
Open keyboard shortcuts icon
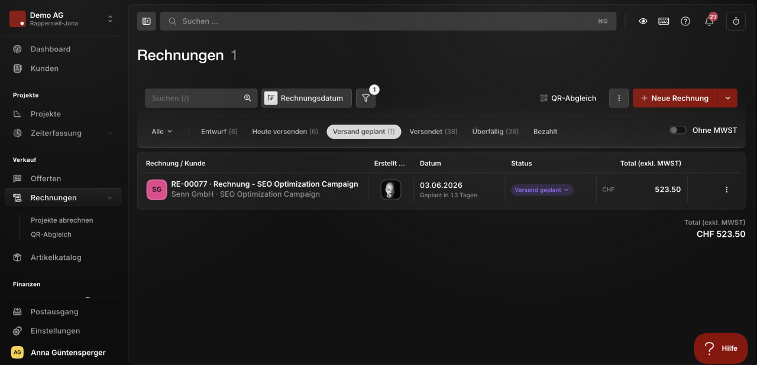(x=664, y=21)
